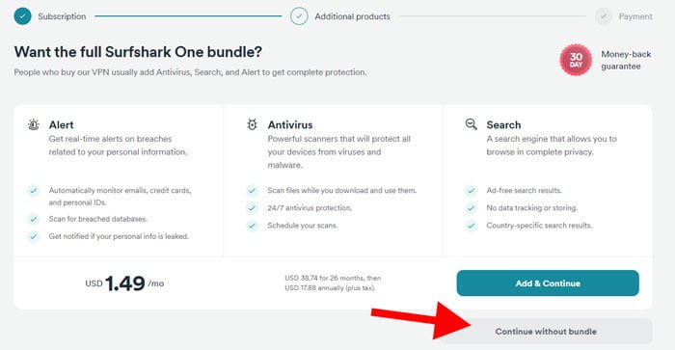This screenshot has width=675, height=350.
Task: Select the Additional products step label
Action: click(x=352, y=16)
